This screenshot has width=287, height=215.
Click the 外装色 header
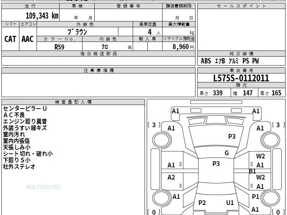(x=85, y=24)
